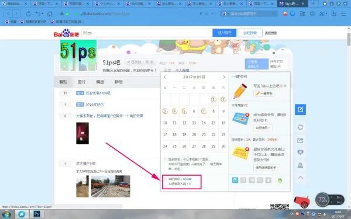Open dropdown beside the scissors icon
This screenshot has width=351, height=219.
(x=326, y=14)
